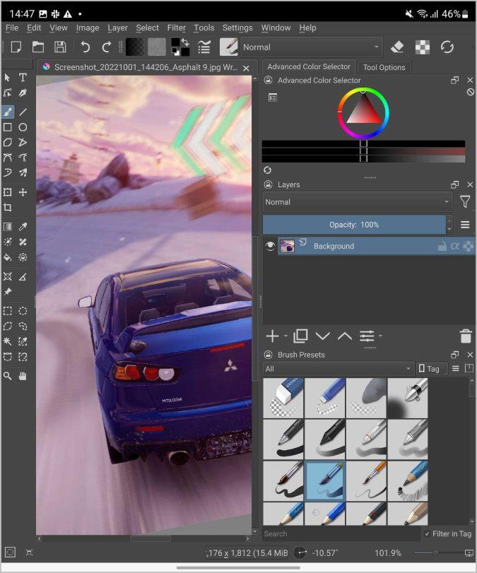Screen dimensions: 477x573
Task: Open the fill patterns swatch
Action: 157,47
